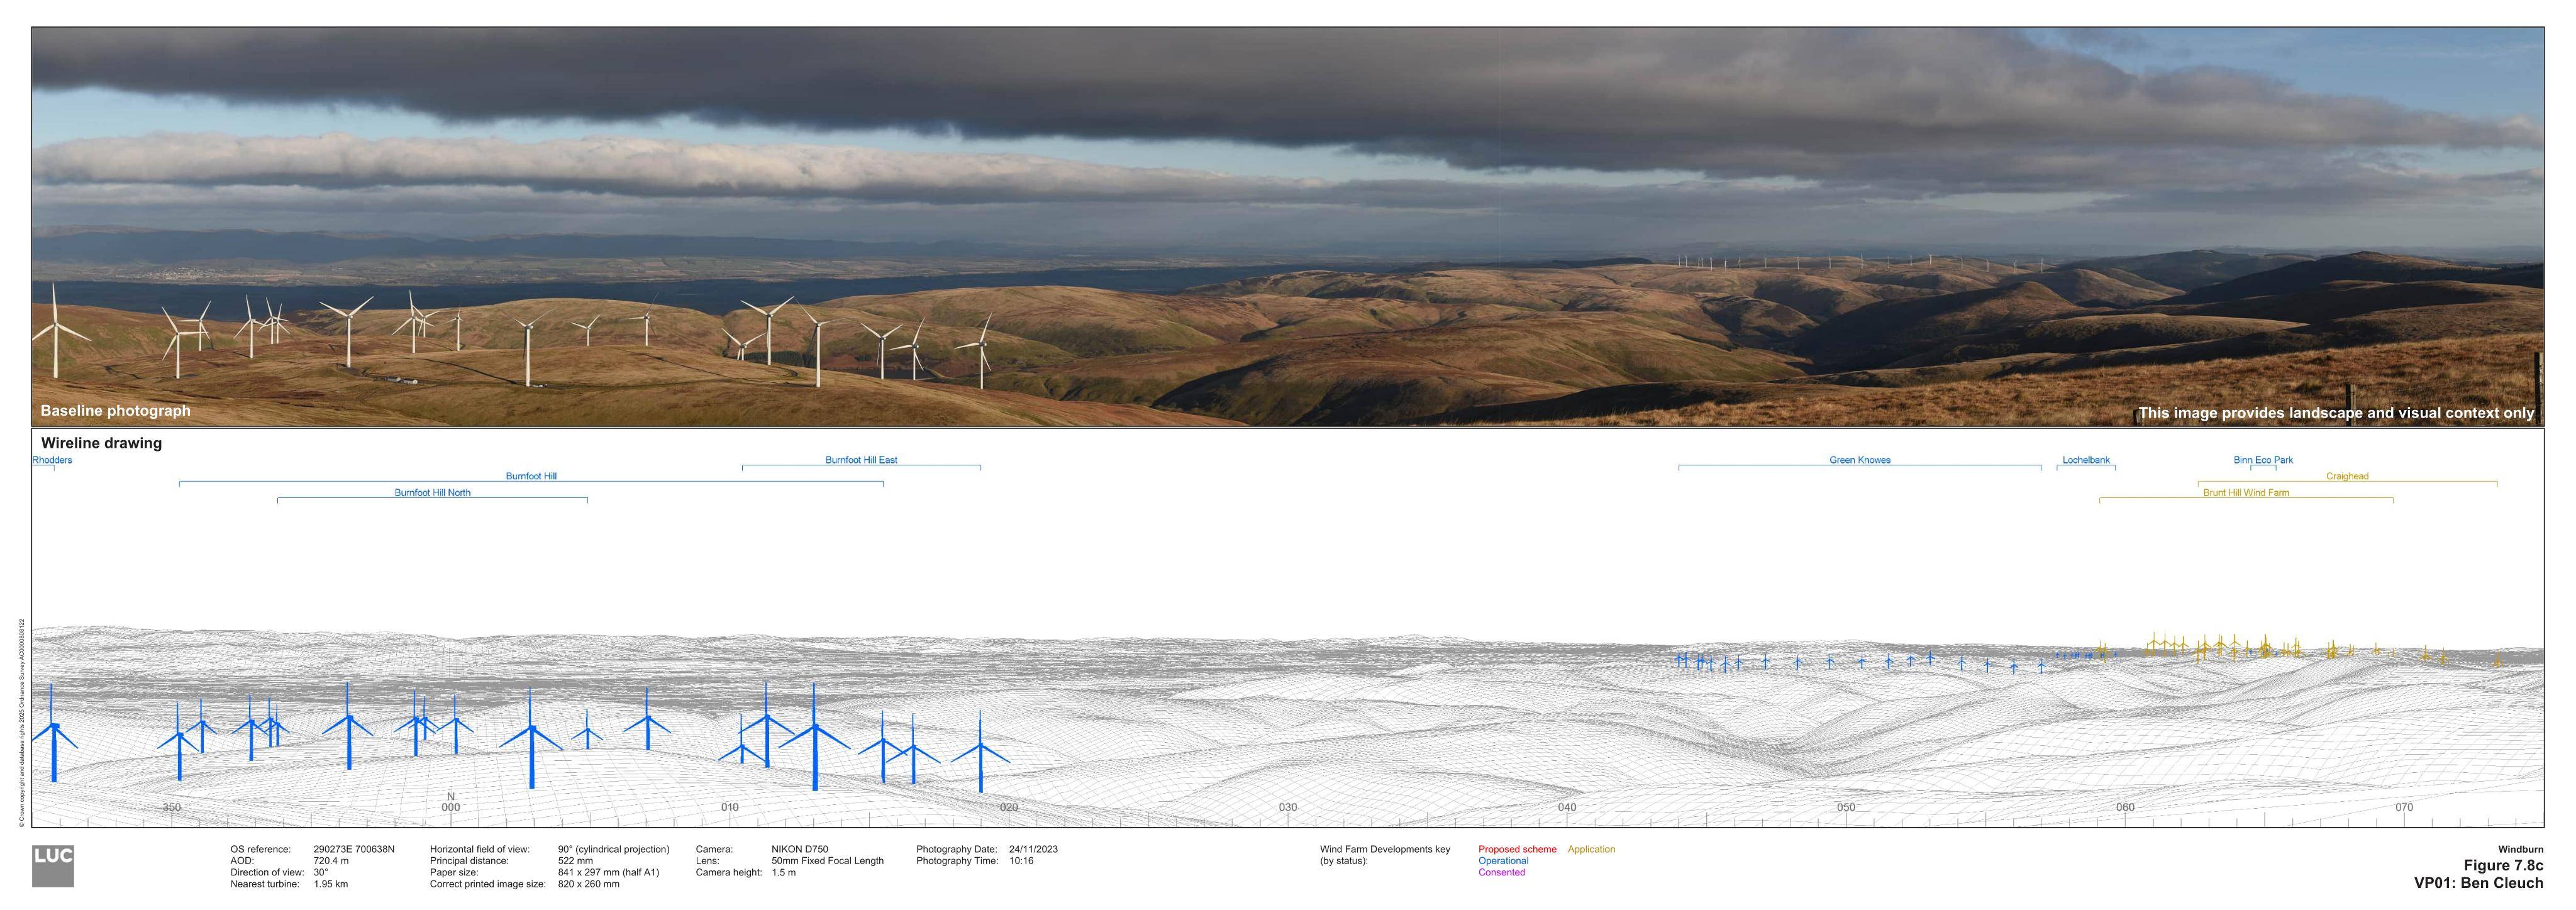Select lens '50mm Fixed Focal Length'

827,861
